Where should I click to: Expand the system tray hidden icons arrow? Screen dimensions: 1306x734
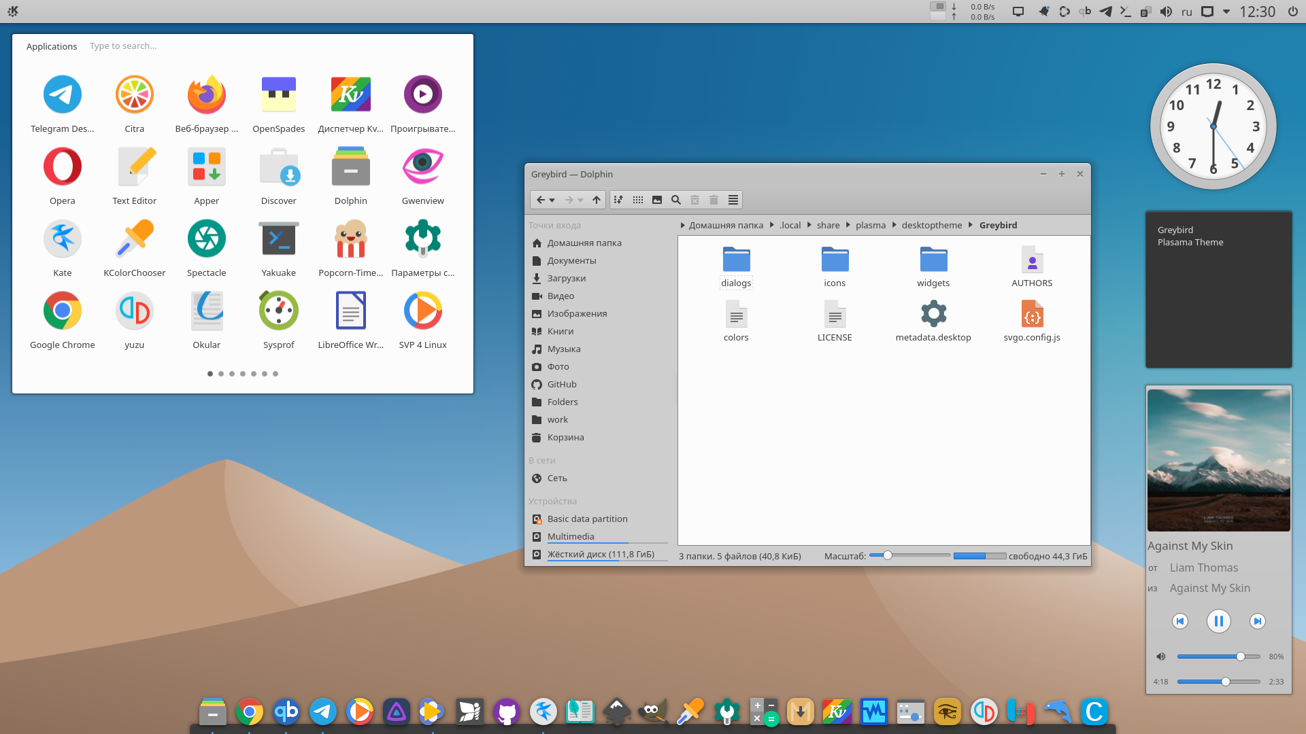click(1226, 12)
